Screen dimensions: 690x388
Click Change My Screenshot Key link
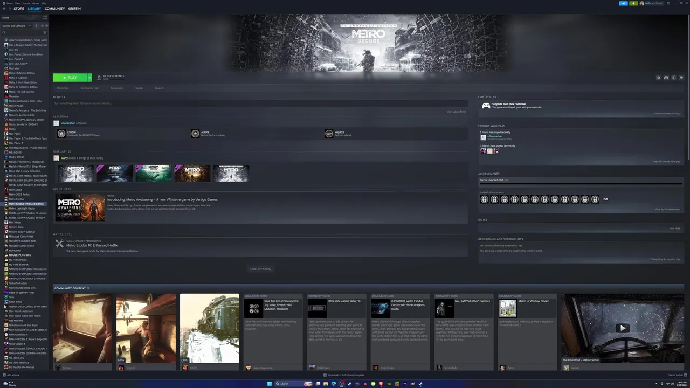point(665,259)
